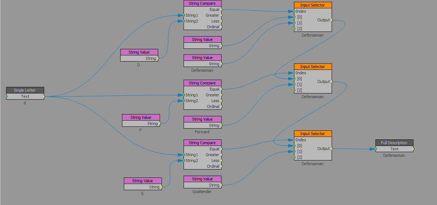Click Equal output of String Compare fed by D

(x=222, y=9)
